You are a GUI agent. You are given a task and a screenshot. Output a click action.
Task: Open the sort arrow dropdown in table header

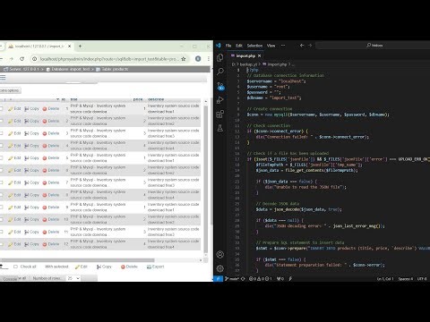pos(57,99)
